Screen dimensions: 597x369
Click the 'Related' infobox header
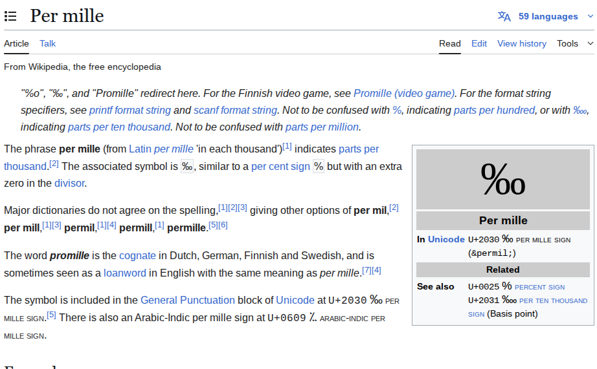[503, 270]
